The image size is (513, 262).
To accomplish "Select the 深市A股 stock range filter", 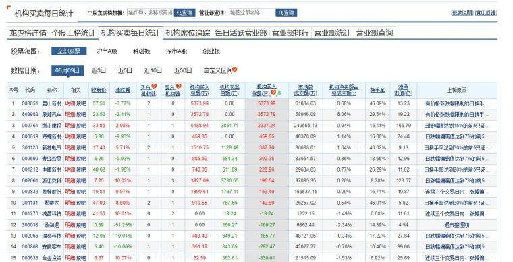I will (x=176, y=51).
